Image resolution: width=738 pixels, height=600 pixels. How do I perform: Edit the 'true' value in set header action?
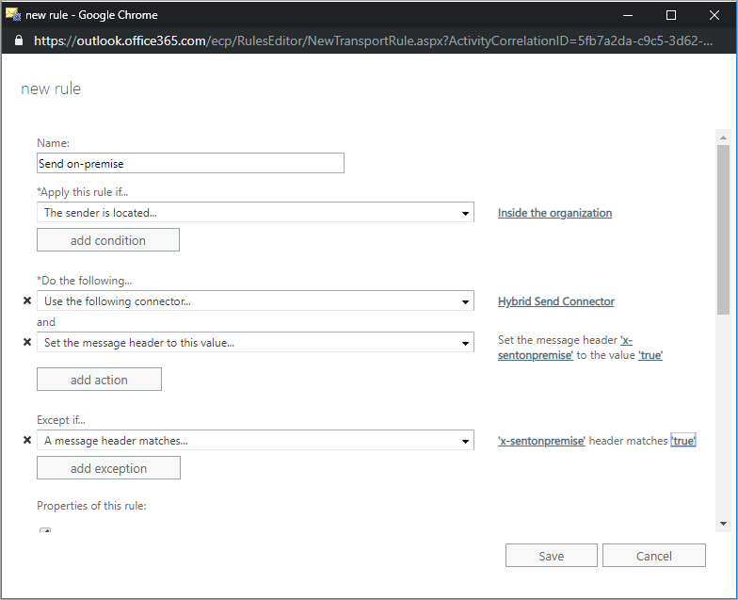(x=650, y=355)
